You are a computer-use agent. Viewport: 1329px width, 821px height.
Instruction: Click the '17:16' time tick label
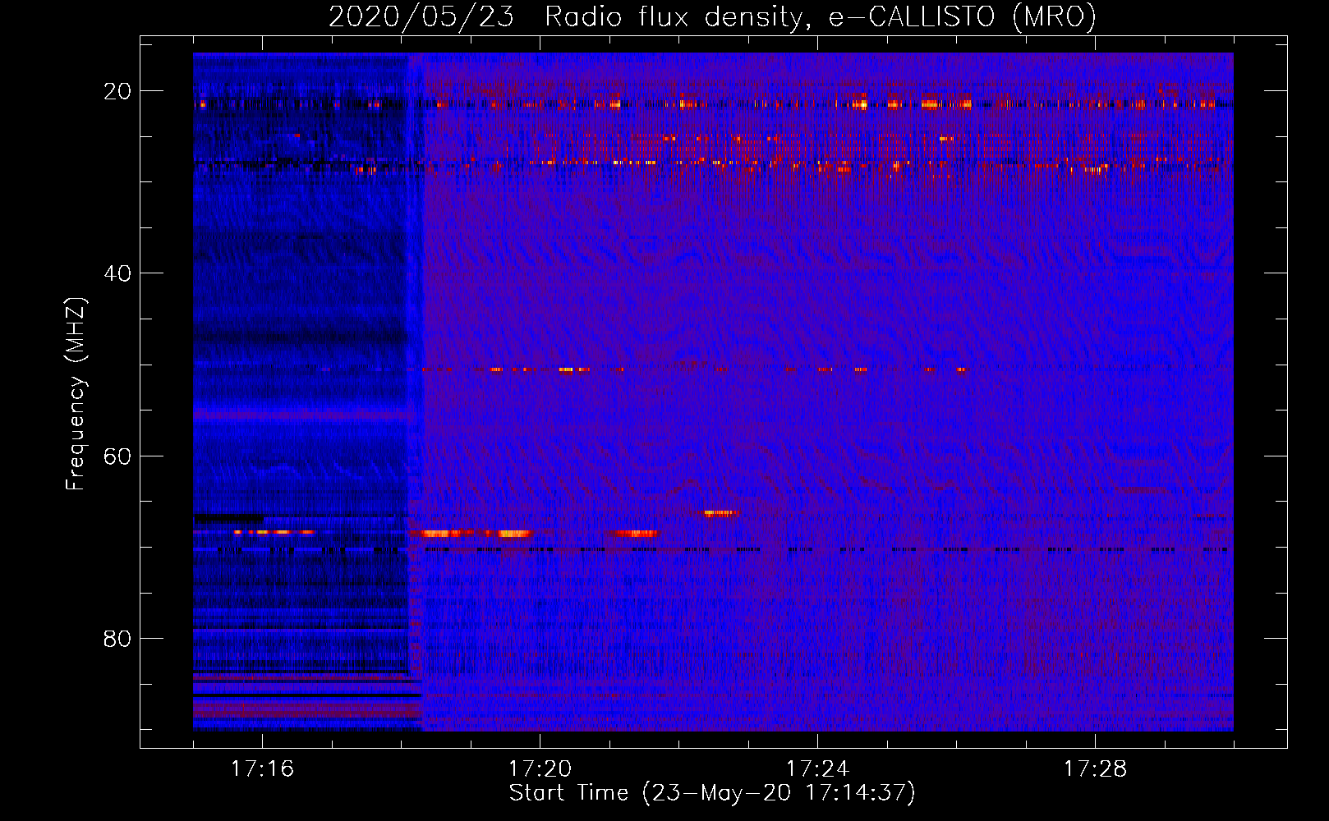pyautogui.click(x=262, y=768)
